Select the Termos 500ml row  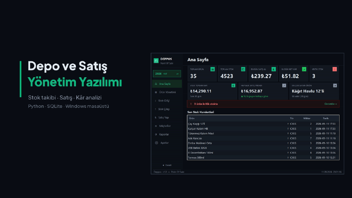(x=263, y=158)
